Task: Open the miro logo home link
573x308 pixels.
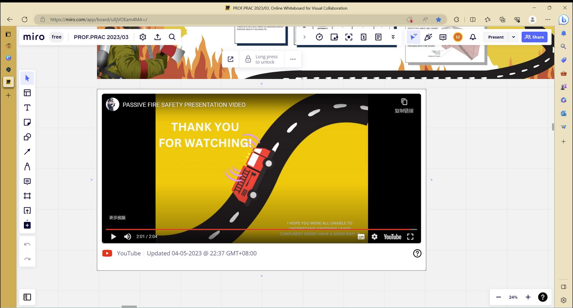Action: point(34,37)
